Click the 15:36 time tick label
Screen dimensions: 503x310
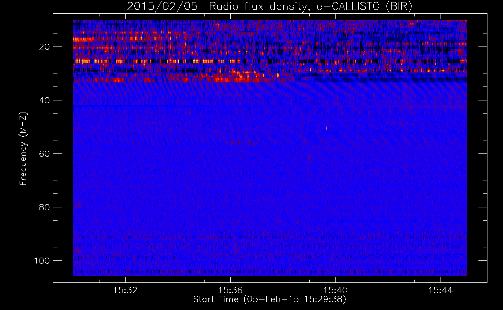click(x=230, y=290)
